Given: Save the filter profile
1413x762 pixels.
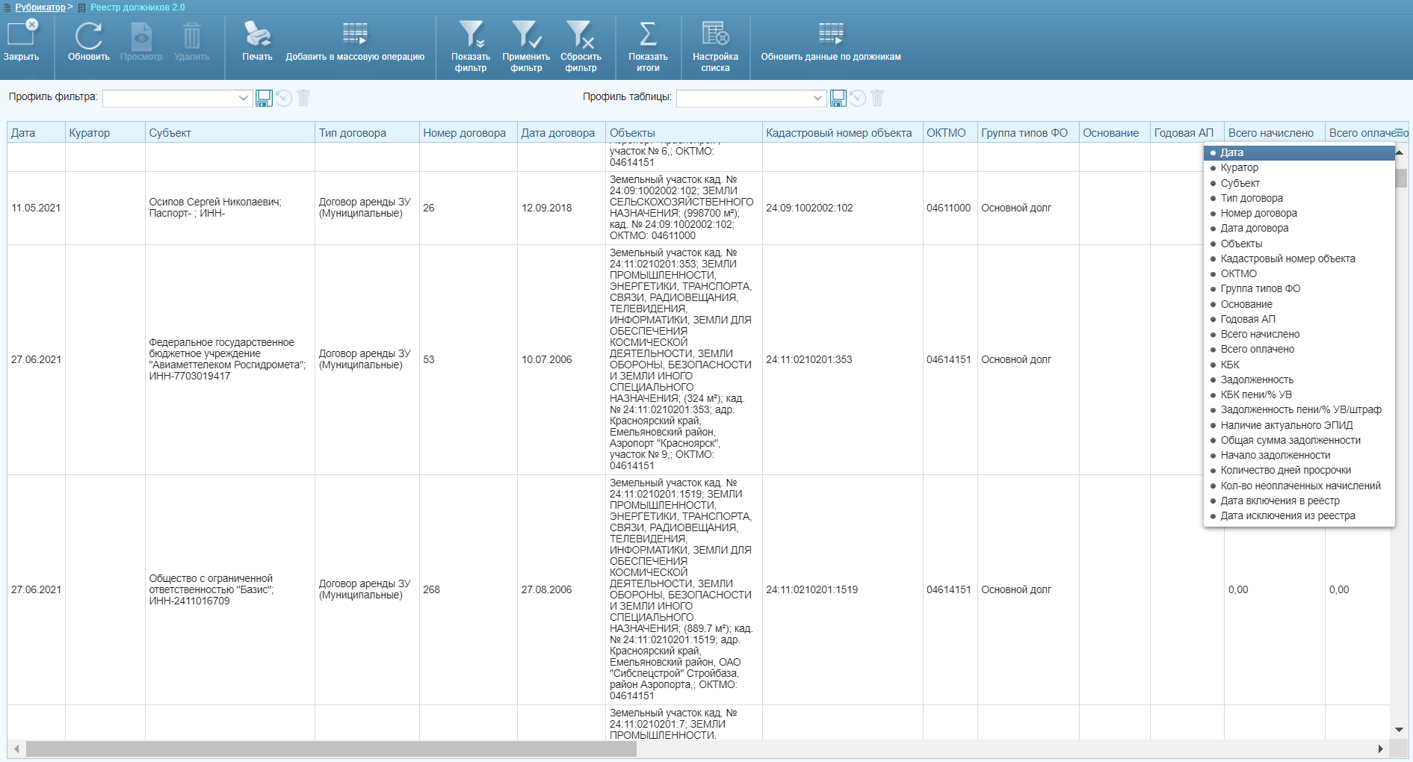Looking at the screenshot, I should click(264, 98).
